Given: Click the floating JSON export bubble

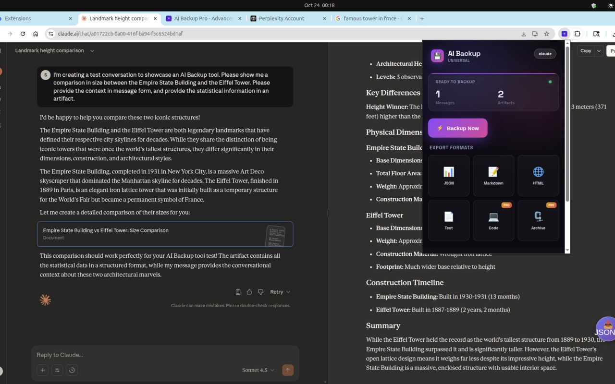Looking at the screenshot, I should 605,329.
